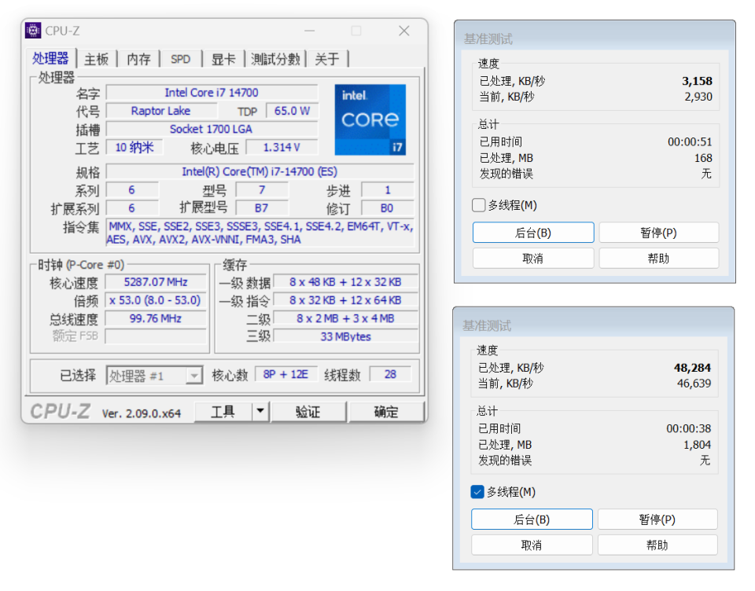Click elapsed time 00:00:51
Screen dimensions: 755x591
click(690, 142)
